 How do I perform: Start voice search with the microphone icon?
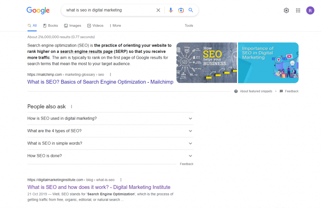(x=171, y=10)
